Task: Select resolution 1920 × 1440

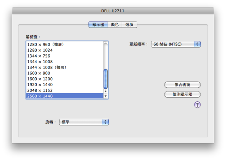Action: tap(65, 85)
